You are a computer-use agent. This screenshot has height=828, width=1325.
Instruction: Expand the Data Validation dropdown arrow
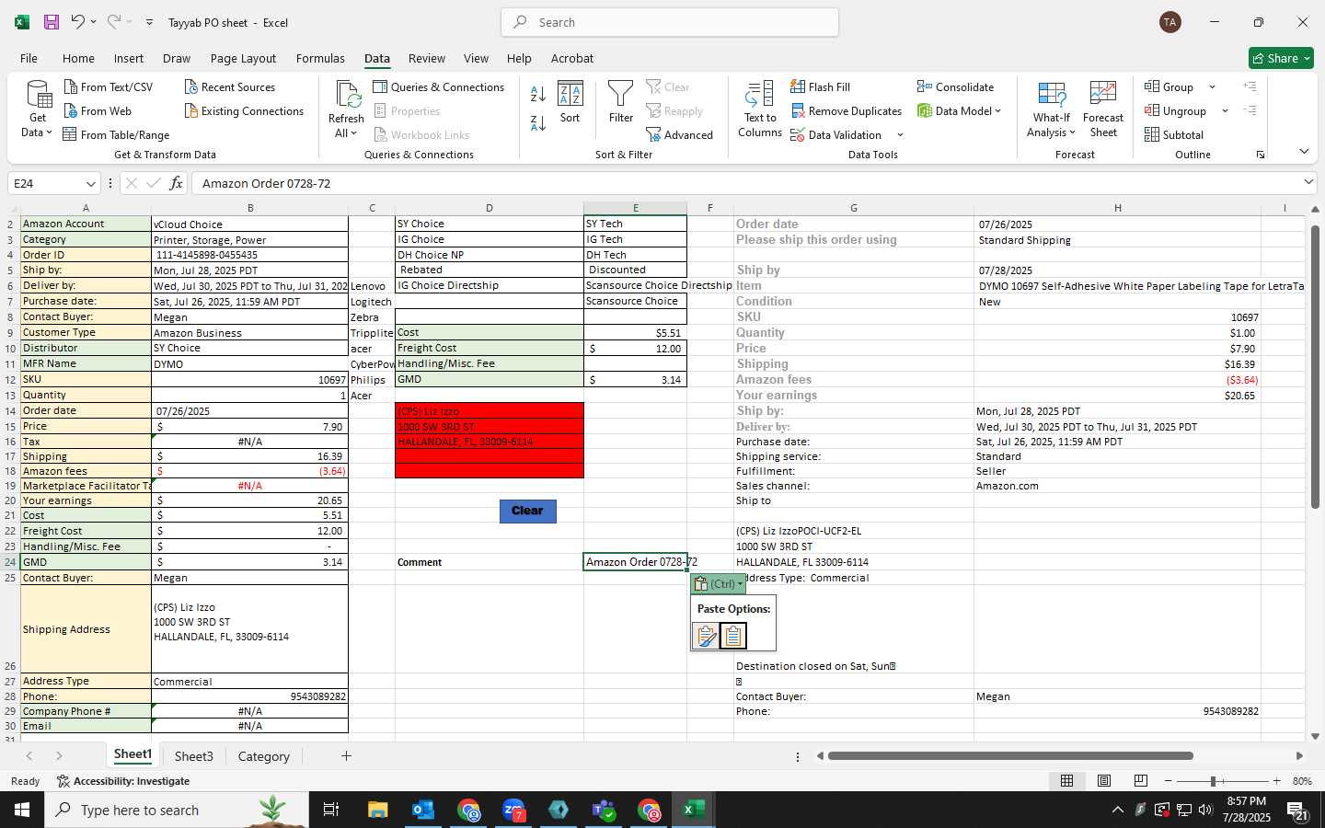(x=900, y=135)
